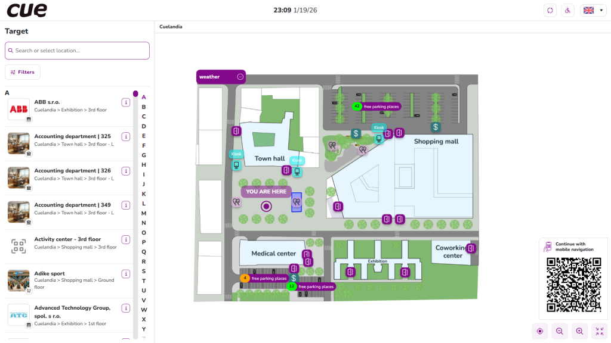Click the wheelchair accessibility mode icon
This screenshot has height=343, width=611.
tap(568, 11)
